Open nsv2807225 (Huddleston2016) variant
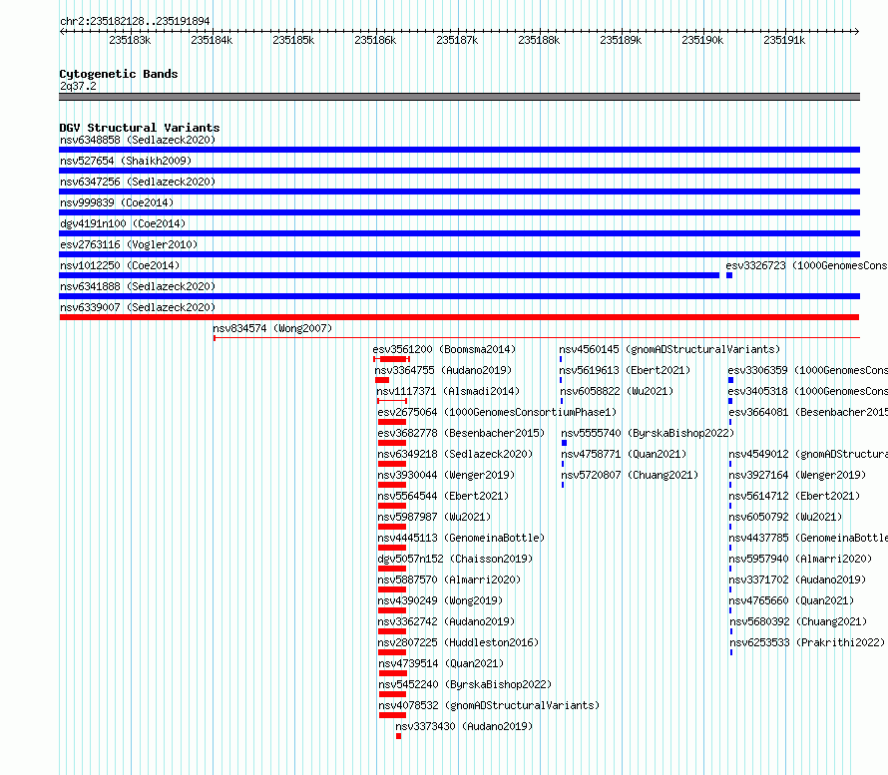 [458, 642]
